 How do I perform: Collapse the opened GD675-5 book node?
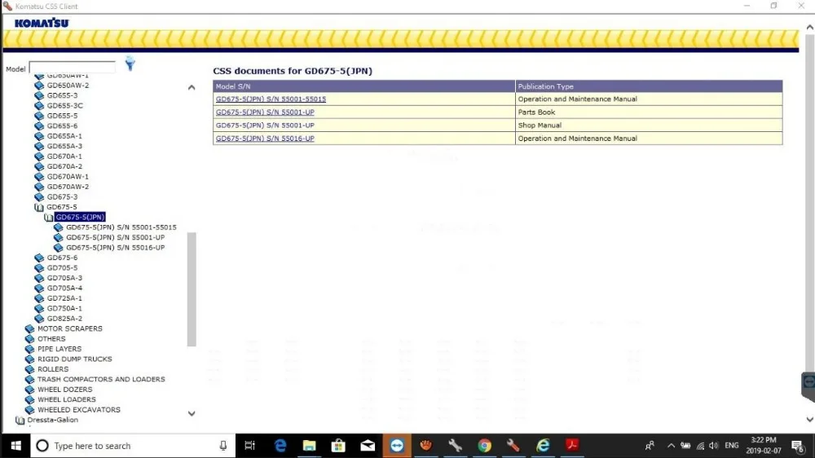pyautogui.click(x=39, y=207)
